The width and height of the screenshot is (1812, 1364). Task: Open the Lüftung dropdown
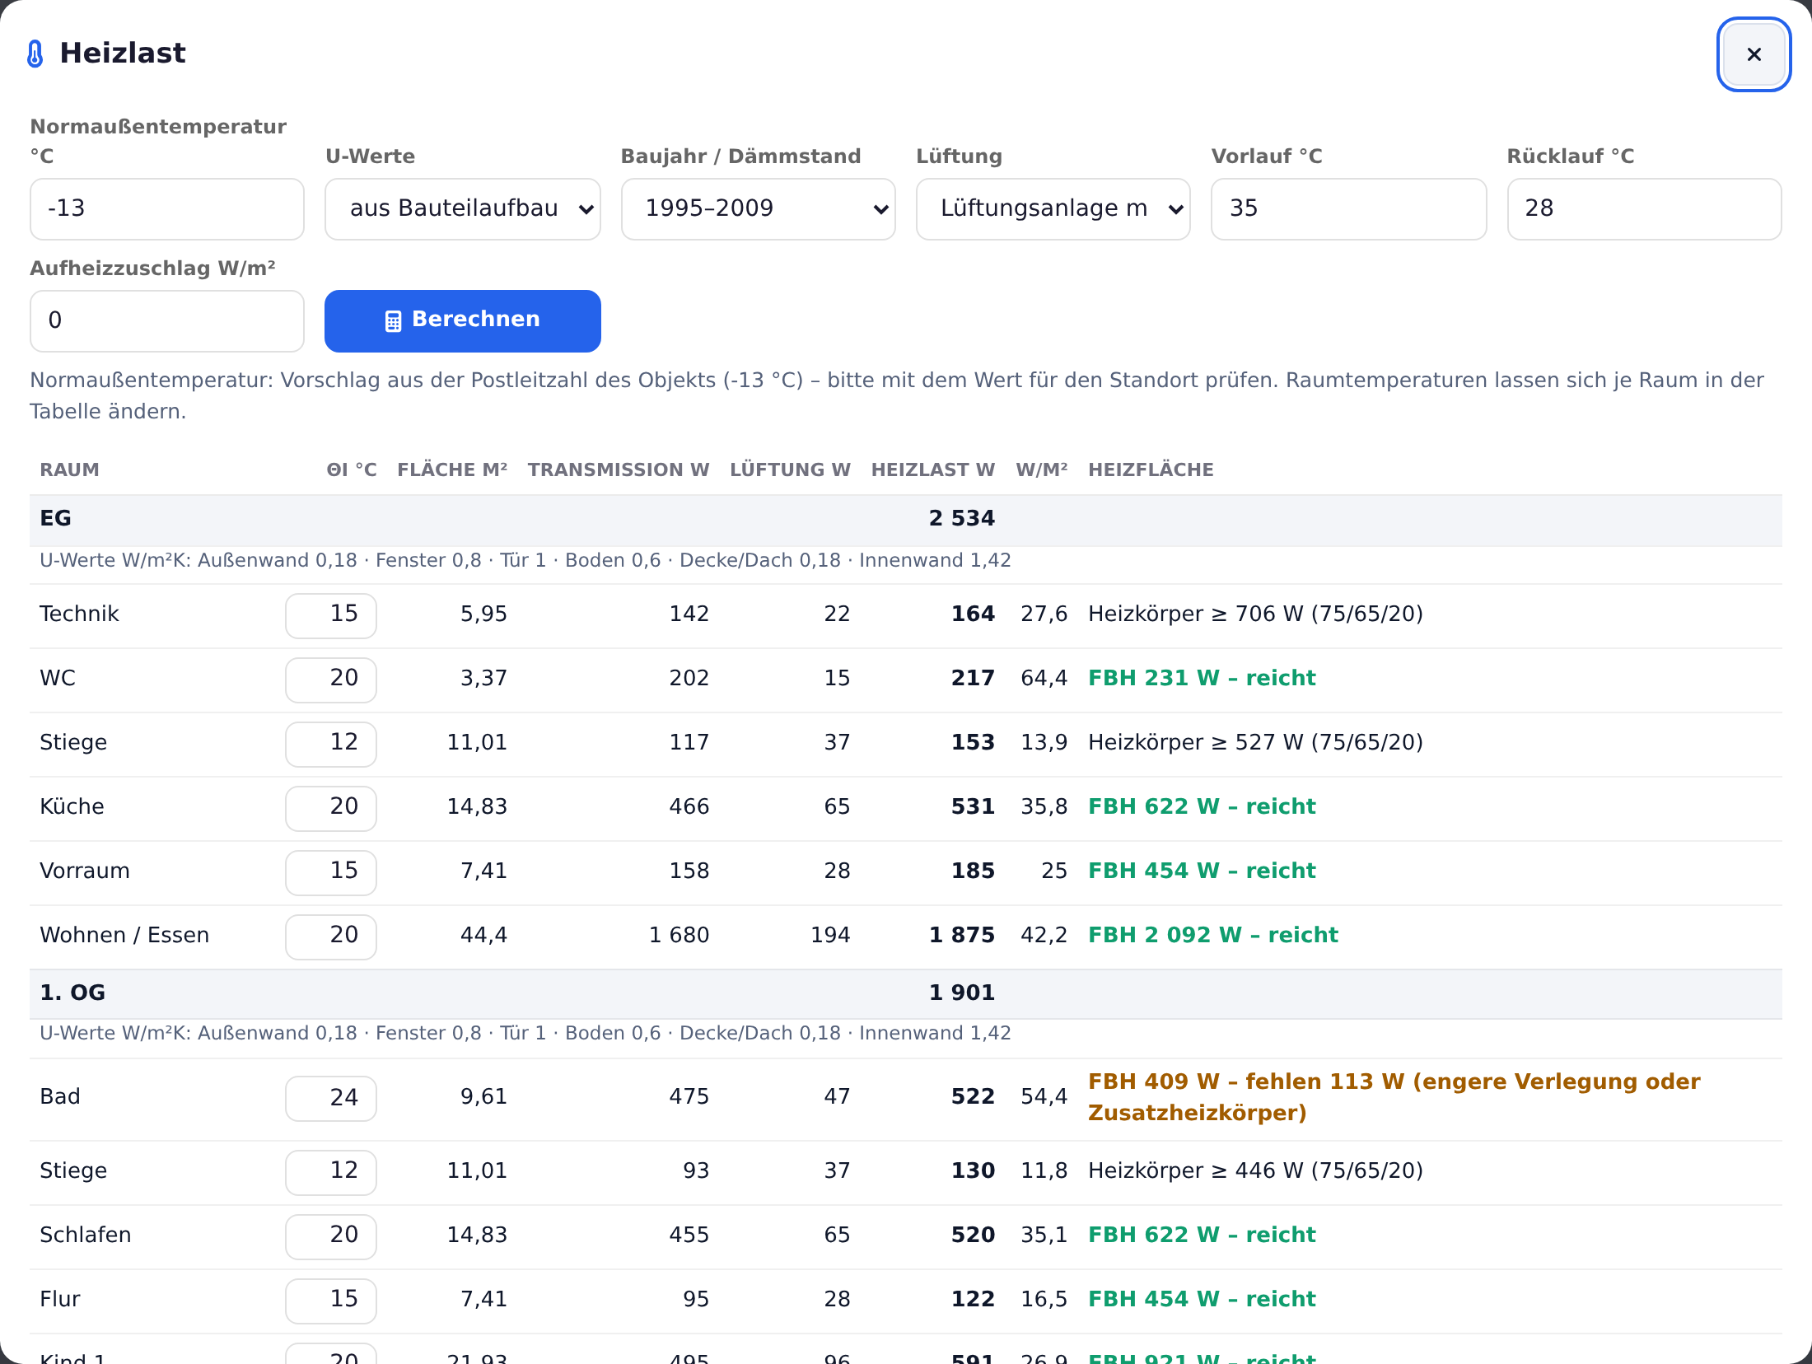[x=1053, y=209]
